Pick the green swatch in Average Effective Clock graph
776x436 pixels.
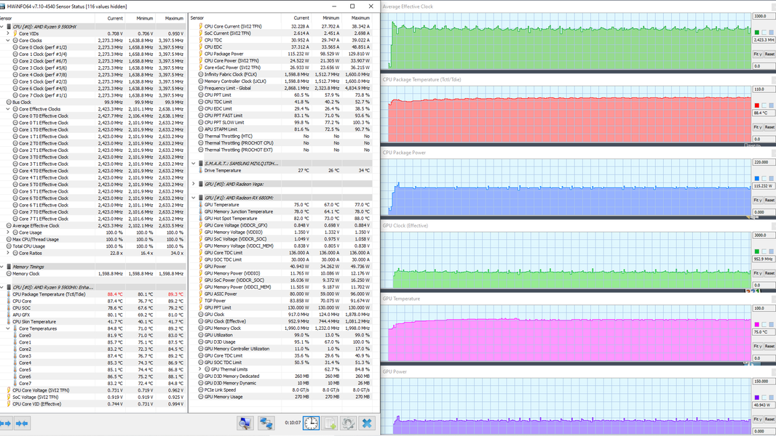click(x=756, y=32)
